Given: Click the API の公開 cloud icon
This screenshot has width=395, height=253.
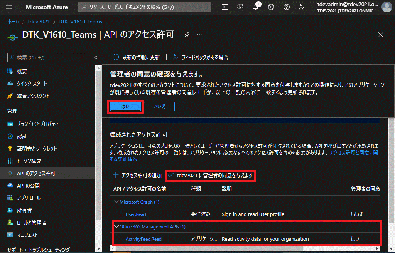Looking at the screenshot, I should tap(10, 185).
